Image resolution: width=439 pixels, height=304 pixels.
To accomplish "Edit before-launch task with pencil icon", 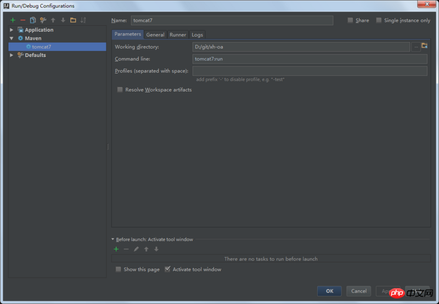I will (136, 249).
